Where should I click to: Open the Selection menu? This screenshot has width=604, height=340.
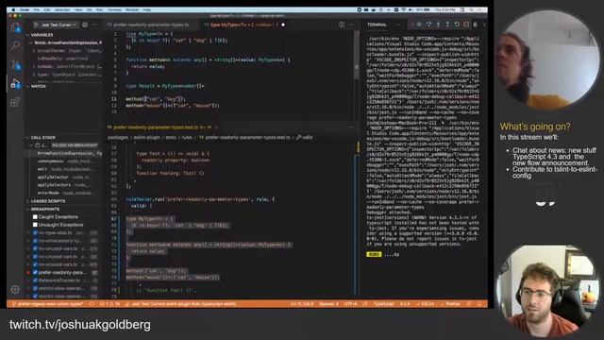pyautogui.click(x=62, y=9)
